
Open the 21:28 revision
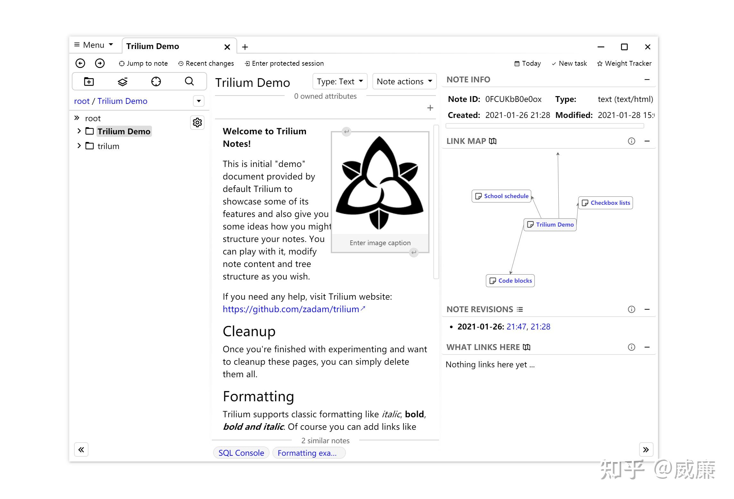pos(540,327)
